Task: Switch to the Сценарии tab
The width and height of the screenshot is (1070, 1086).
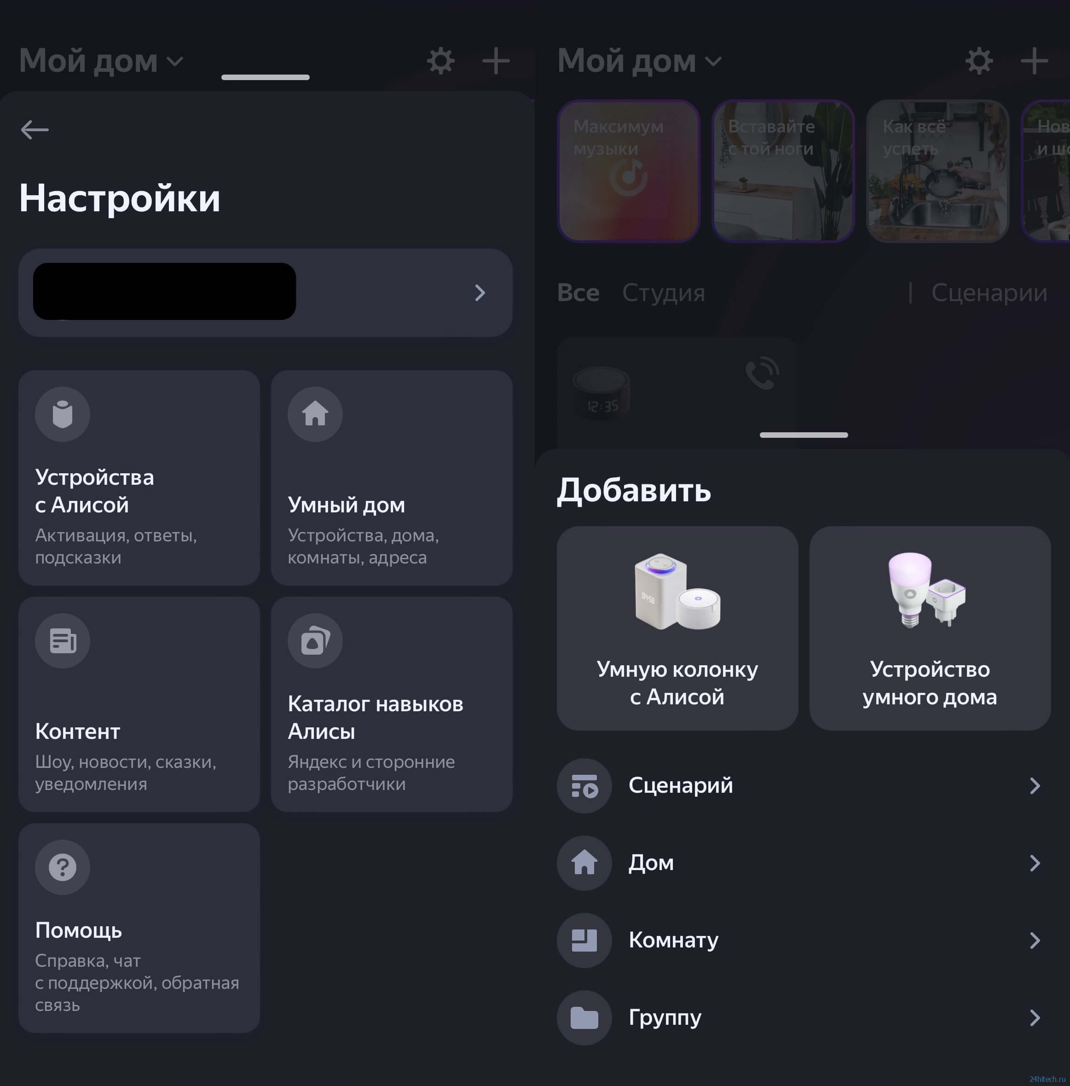Action: (x=989, y=293)
